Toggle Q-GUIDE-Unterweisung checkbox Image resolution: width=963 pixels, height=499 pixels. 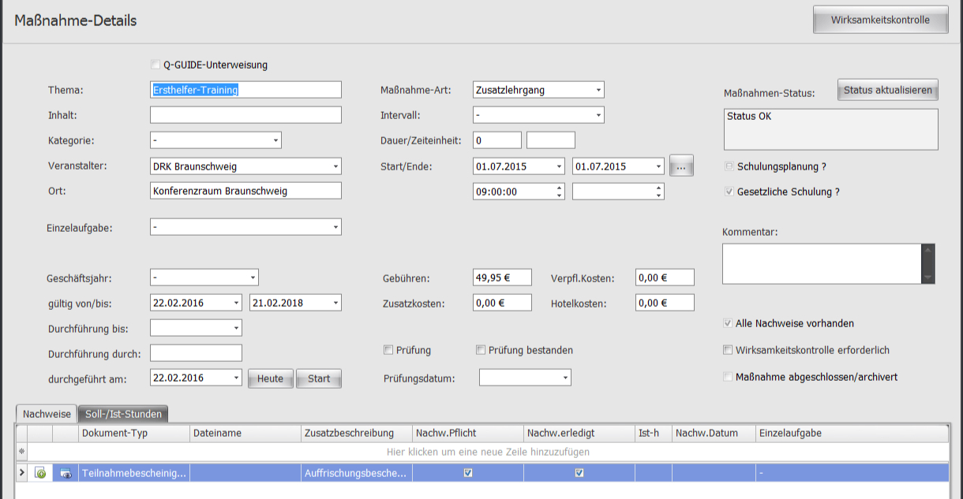point(155,65)
